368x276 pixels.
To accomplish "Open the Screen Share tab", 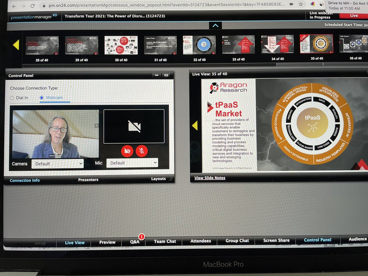I will tap(276, 240).
